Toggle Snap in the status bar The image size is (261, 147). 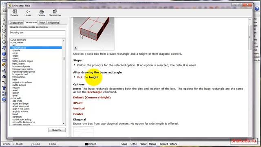click(124, 144)
